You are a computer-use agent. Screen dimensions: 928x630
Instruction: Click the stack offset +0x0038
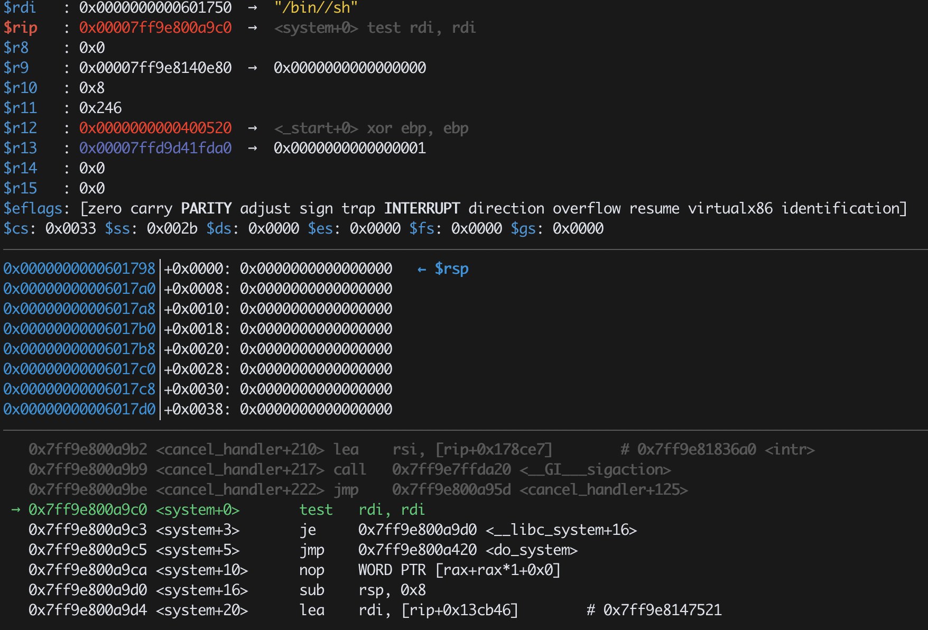point(193,409)
